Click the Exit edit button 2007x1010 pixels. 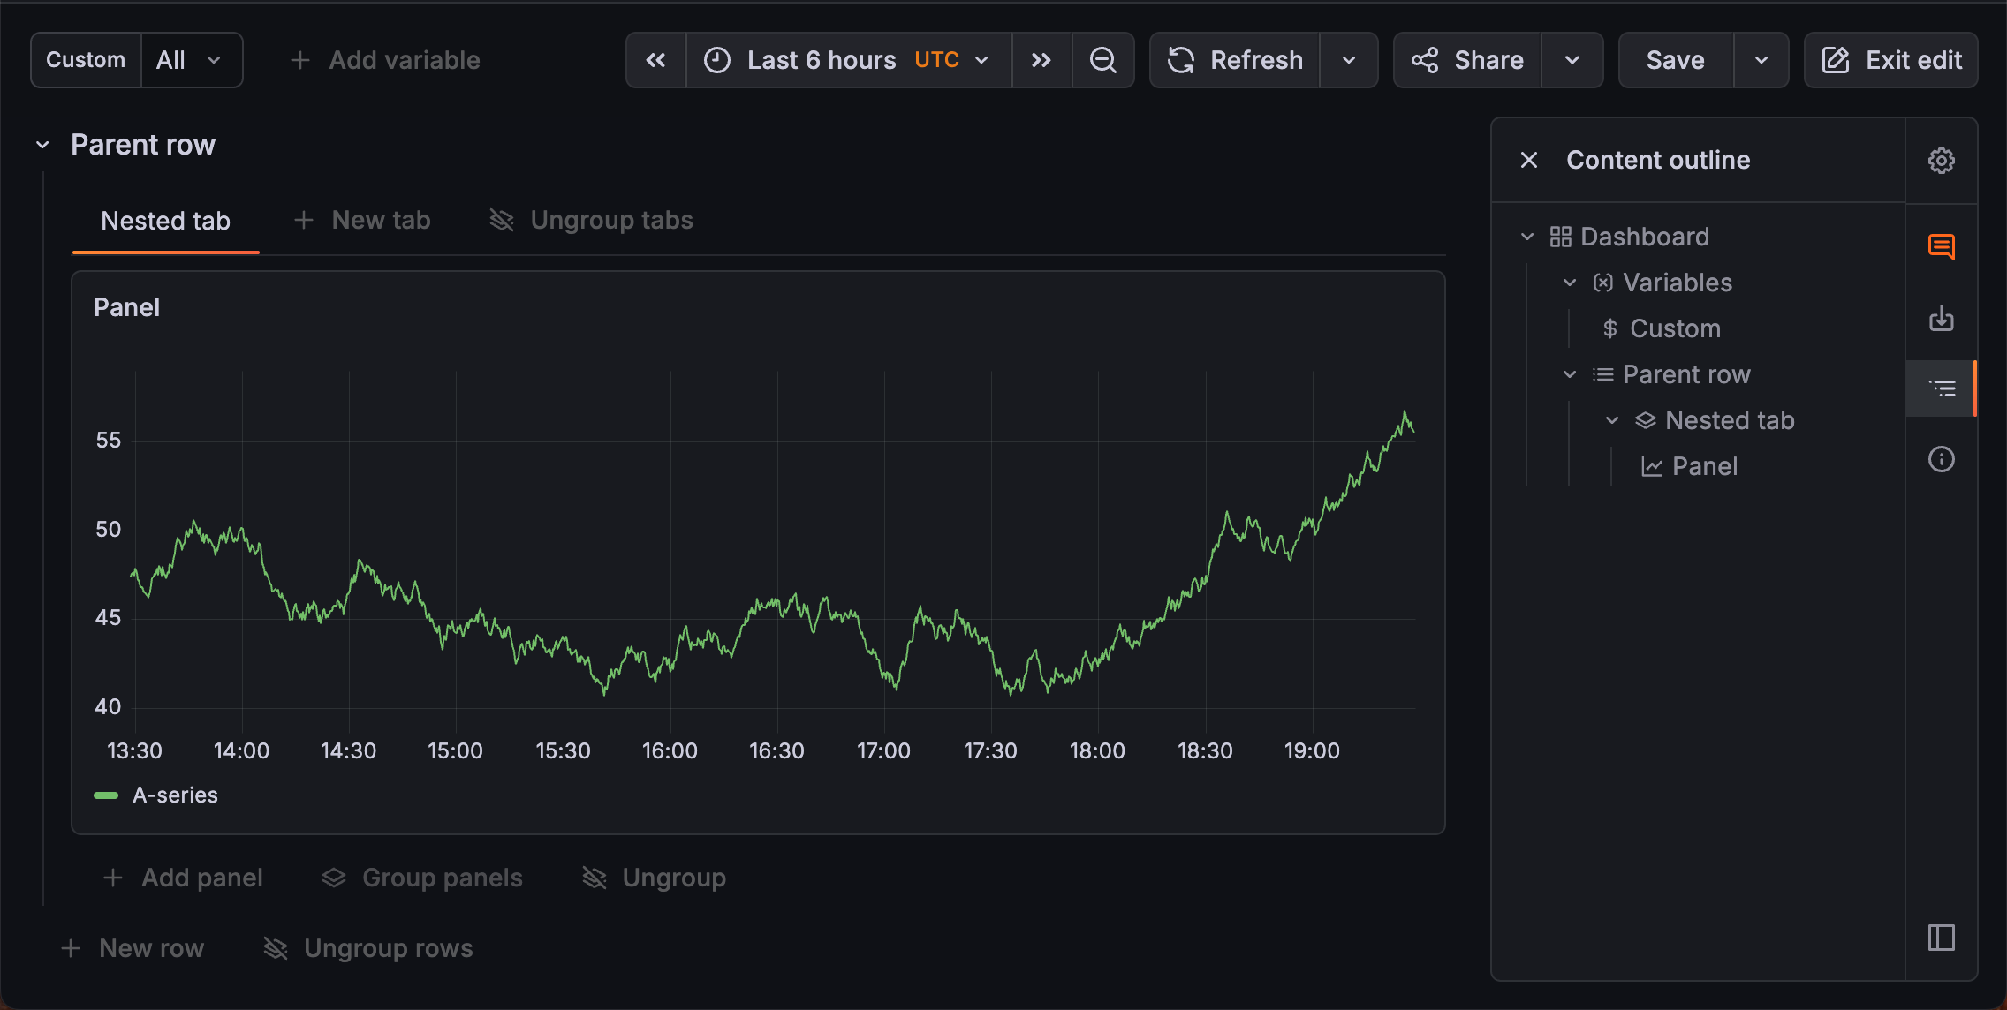(1890, 60)
